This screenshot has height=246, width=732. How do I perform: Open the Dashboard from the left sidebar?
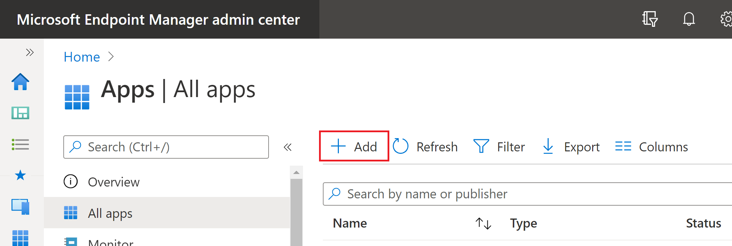[x=21, y=113]
